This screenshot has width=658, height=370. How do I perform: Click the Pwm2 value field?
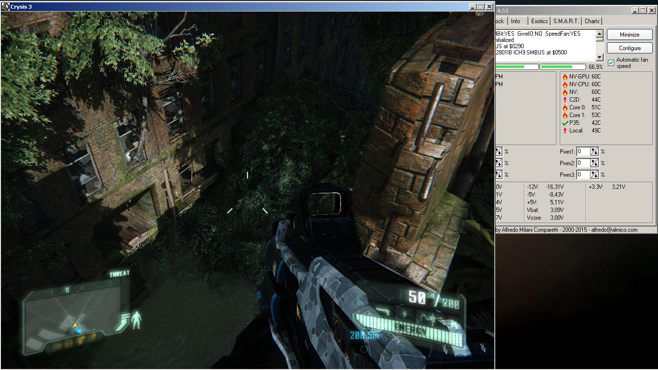pos(583,163)
